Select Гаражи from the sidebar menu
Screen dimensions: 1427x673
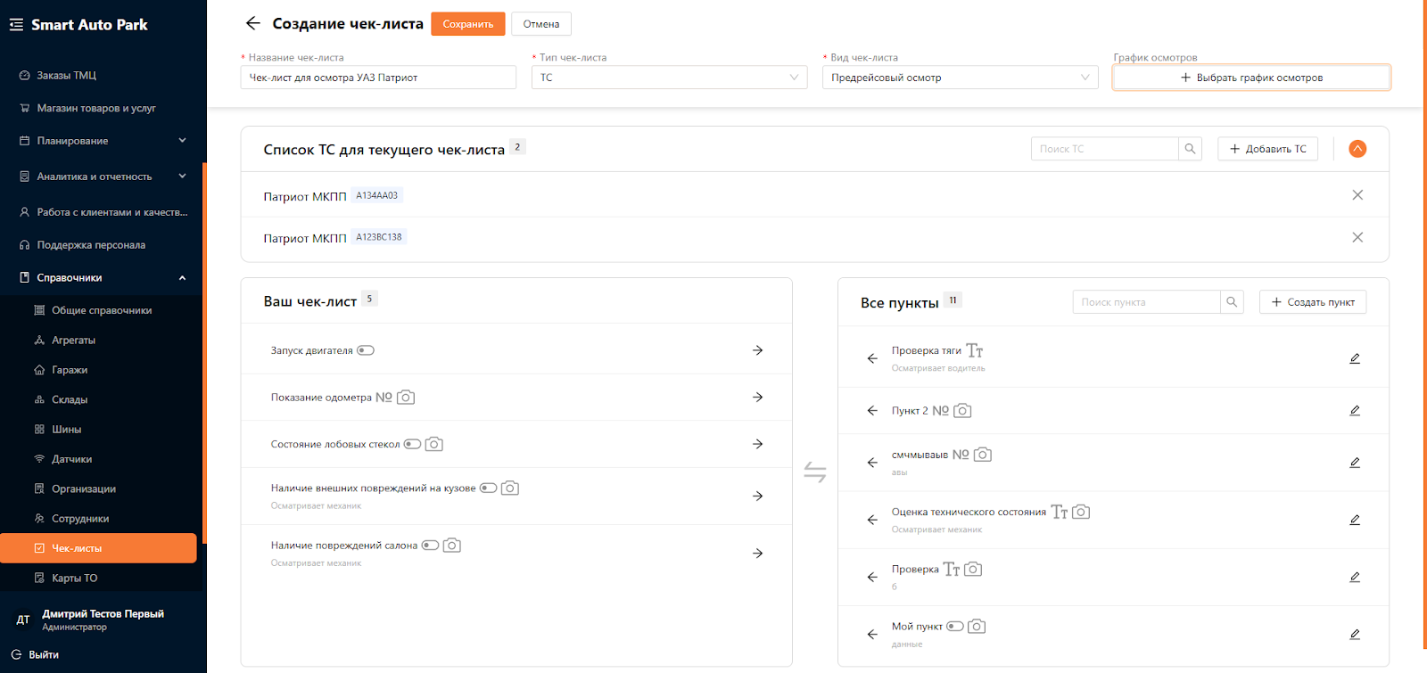(70, 370)
